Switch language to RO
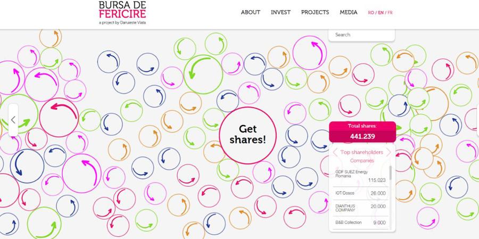 tap(371, 13)
